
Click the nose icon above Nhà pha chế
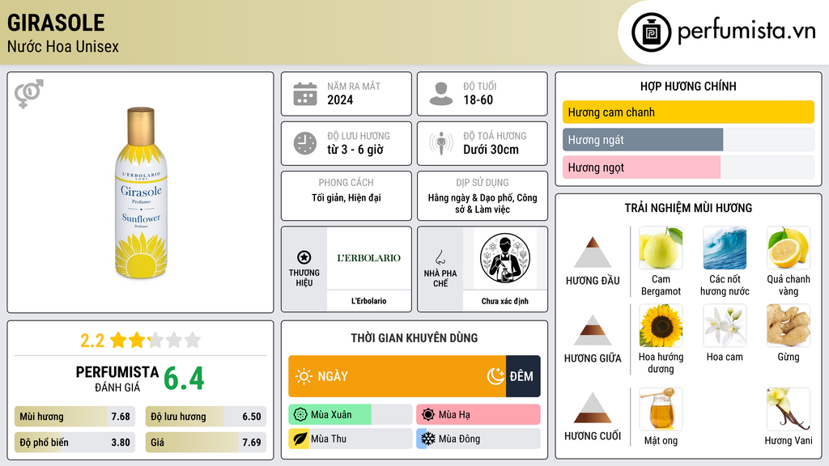coord(440,257)
